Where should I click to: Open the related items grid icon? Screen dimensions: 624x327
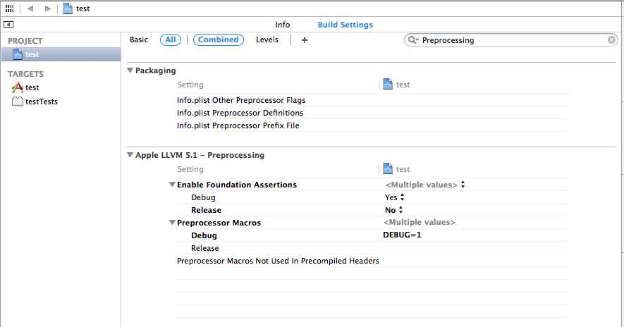pyautogui.click(x=10, y=8)
